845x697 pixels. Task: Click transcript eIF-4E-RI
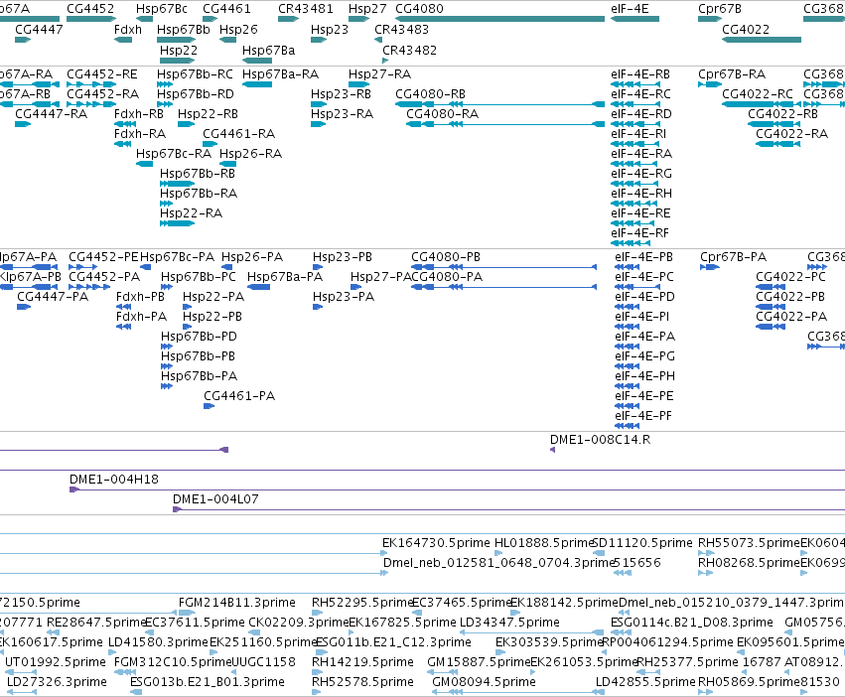tap(638, 134)
